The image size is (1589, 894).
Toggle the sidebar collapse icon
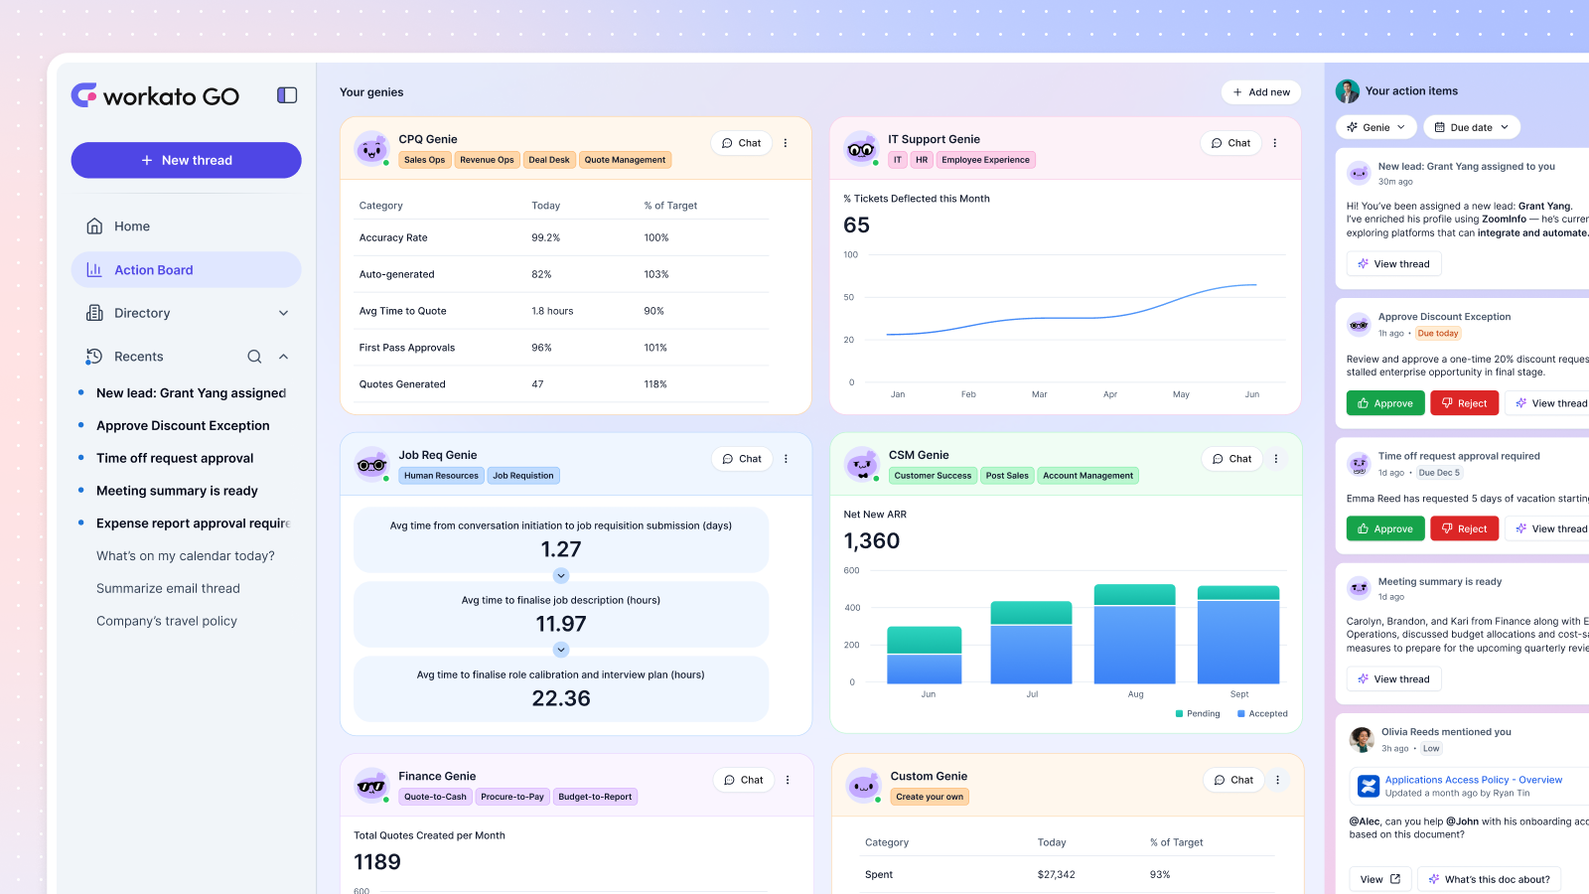click(x=287, y=95)
